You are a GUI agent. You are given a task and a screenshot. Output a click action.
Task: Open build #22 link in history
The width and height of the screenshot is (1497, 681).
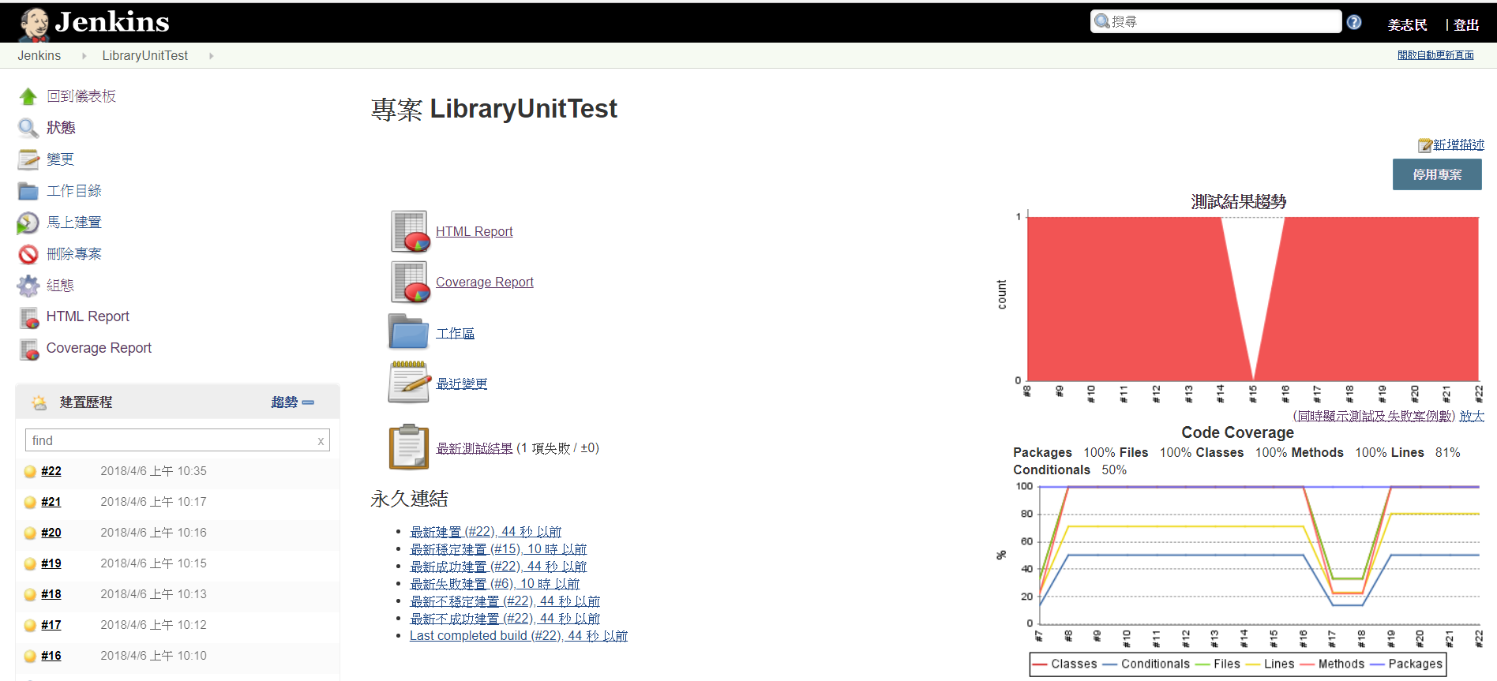(51, 471)
